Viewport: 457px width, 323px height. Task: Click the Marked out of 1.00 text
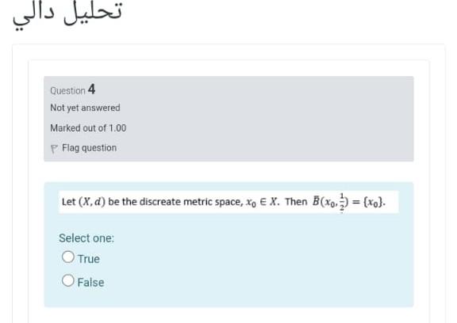pos(88,128)
